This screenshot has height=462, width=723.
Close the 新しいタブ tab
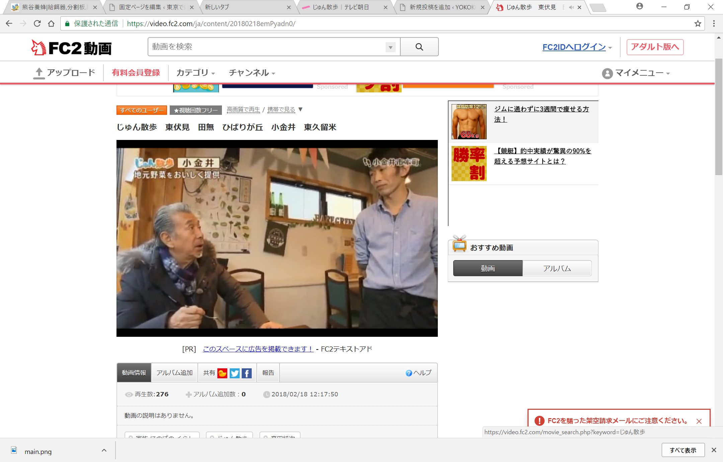pyautogui.click(x=289, y=7)
